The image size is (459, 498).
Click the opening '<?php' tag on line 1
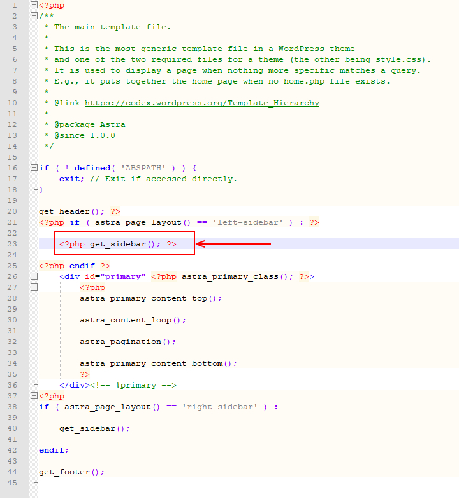point(52,5)
